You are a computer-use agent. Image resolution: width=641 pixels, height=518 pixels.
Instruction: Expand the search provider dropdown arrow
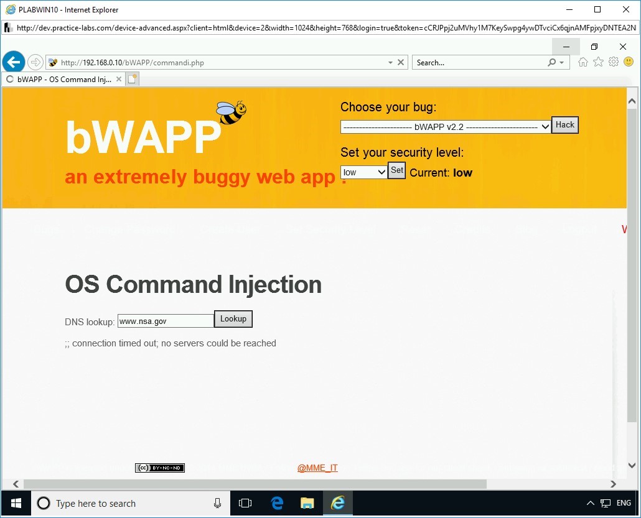562,62
